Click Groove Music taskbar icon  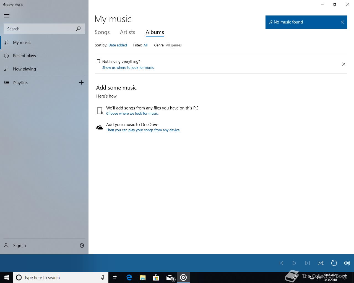click(x=183, y=277)
